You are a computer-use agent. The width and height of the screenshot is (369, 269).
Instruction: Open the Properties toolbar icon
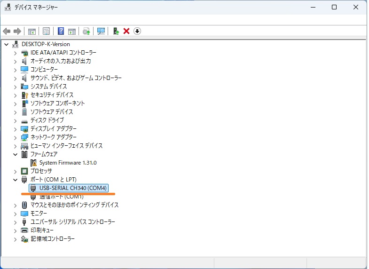46,31
